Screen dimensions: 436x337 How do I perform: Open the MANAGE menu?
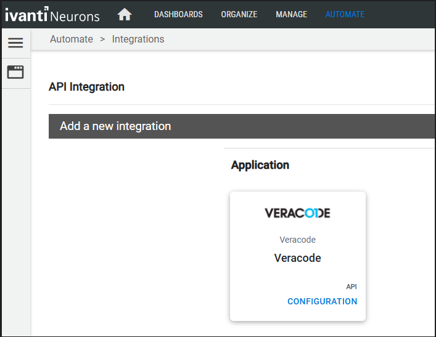click(292, 14)
